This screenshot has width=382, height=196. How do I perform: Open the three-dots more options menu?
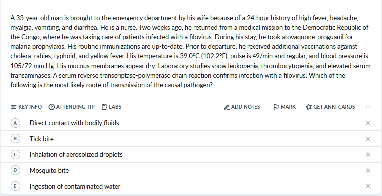coord(368,107)
